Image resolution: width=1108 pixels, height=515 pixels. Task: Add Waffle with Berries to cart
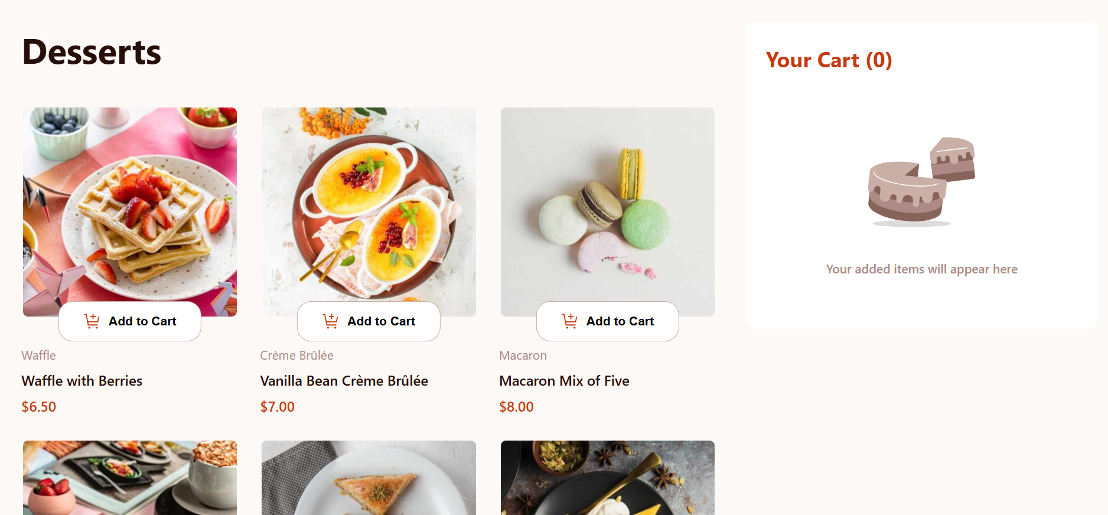[x=130, y=321]
